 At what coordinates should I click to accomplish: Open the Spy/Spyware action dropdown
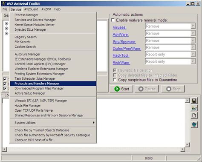(193, 40)
